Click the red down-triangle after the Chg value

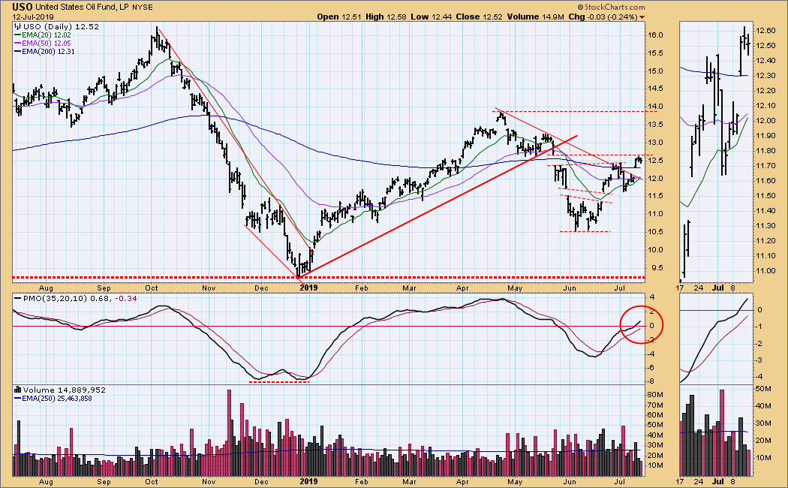click(x=642, y=17)
